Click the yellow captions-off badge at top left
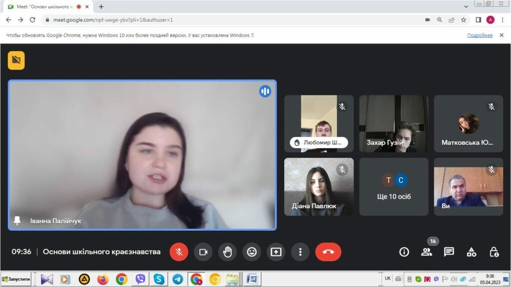The height and width of the screenshot is (287, 511). tap(16, 60)
